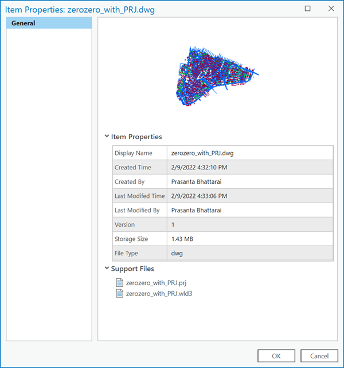Image resolution: width=344 pixels, height=368 pixels.
Task: Click the Last Modifed Time label
Action: click(140, 196)
